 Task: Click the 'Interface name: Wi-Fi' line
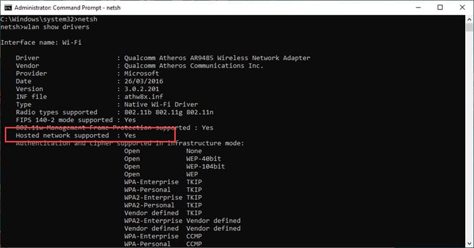coord(41,42)
